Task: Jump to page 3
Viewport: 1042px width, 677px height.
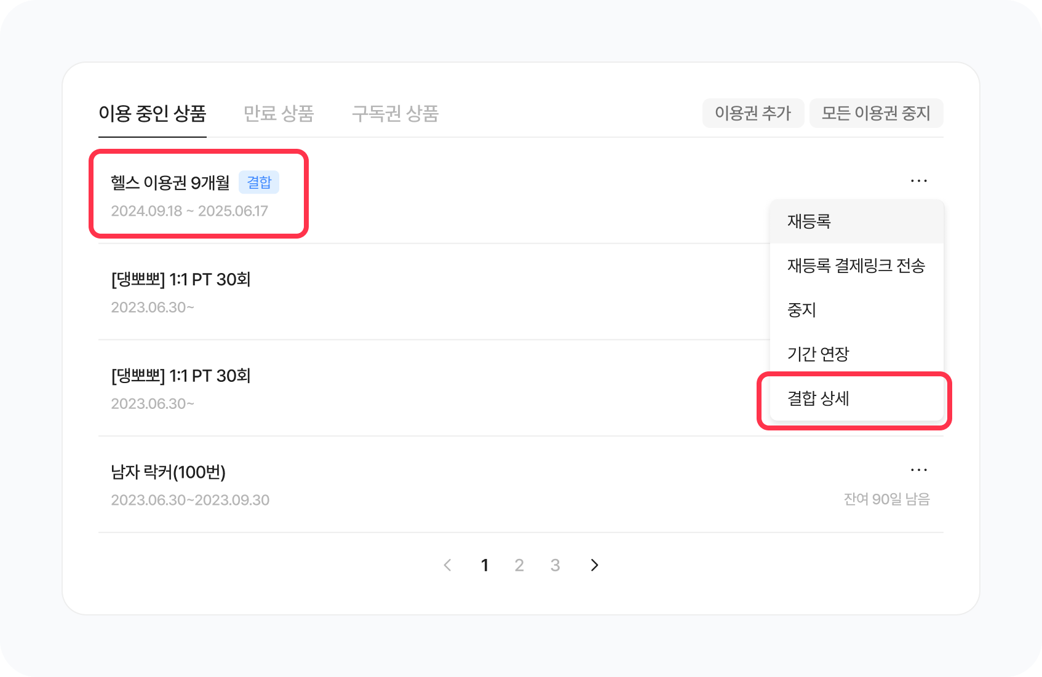Action: tap(555, 565)
